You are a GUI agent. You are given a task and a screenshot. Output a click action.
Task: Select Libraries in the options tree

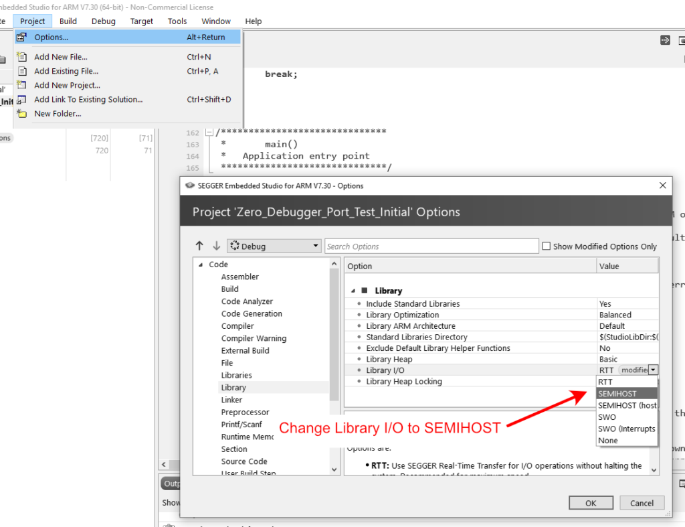(x=236, y=375)
